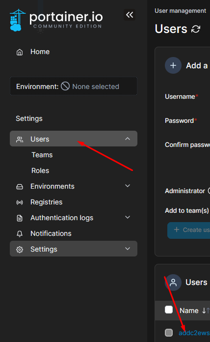Click the Administrator label

(185, 191)
